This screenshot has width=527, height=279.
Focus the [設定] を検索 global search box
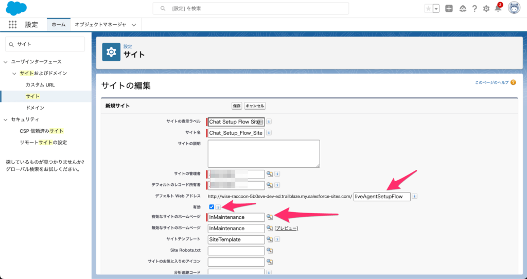point(251,8)
